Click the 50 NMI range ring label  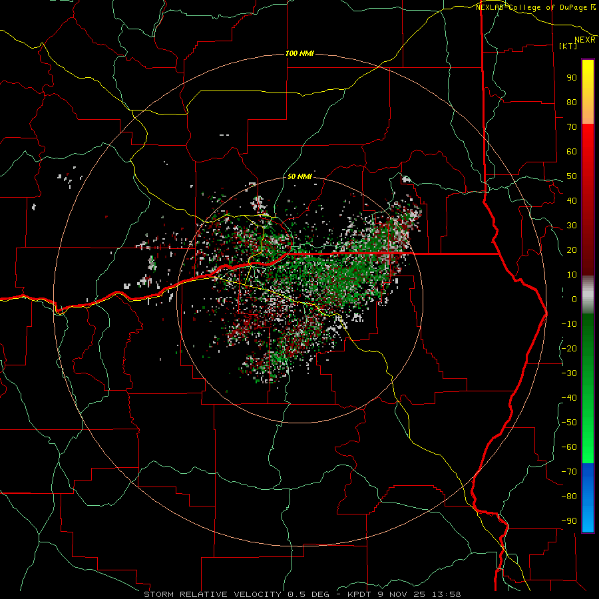(x=299, y=176)
